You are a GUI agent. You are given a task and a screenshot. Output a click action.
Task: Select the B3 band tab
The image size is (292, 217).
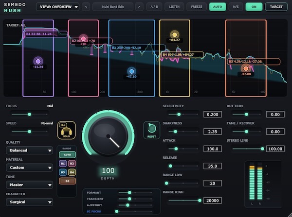click(x=63, y=172)
